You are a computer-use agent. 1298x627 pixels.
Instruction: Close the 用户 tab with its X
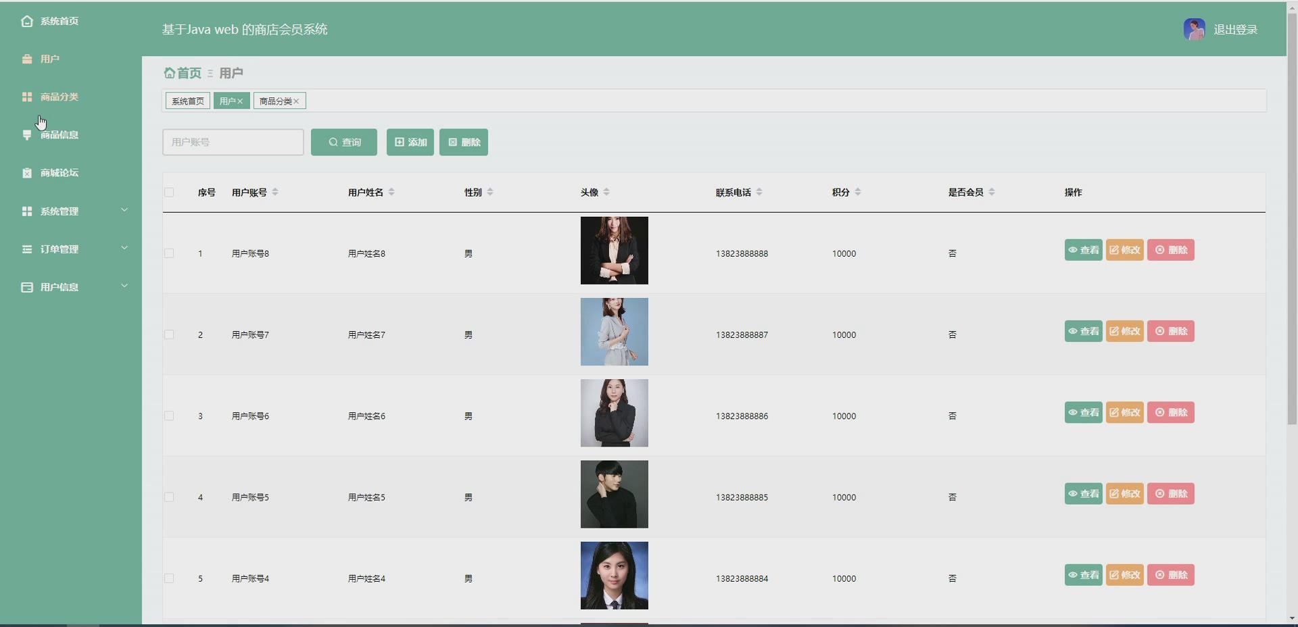pos(240,101)
